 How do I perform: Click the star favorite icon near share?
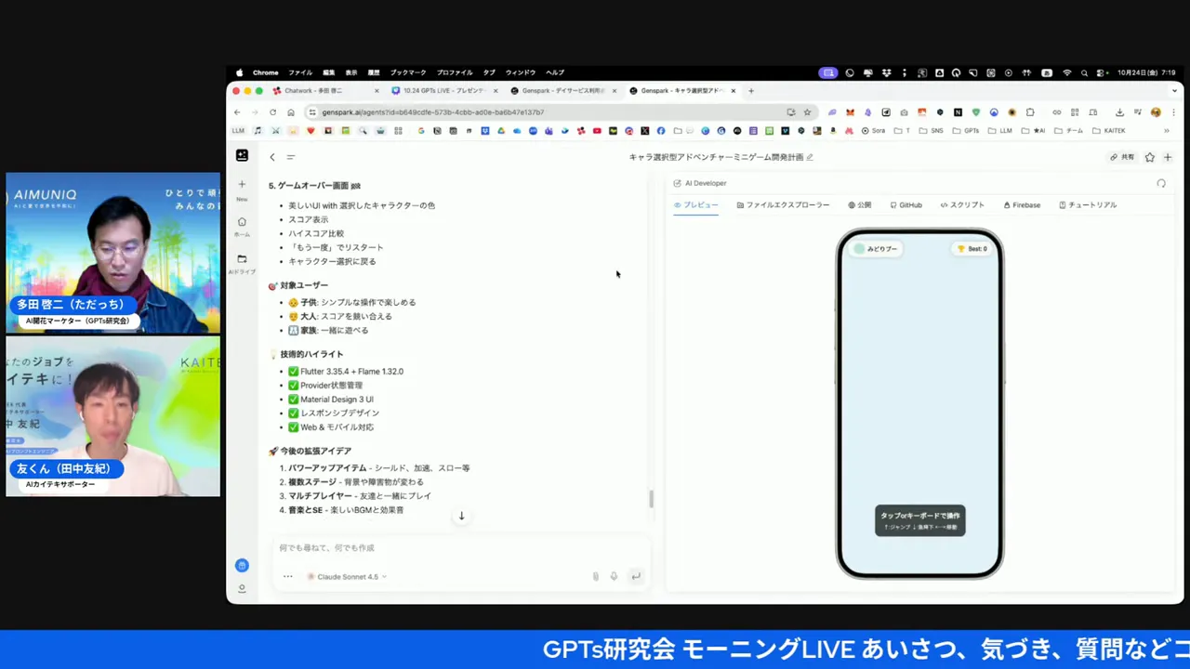coord(1150,157)
